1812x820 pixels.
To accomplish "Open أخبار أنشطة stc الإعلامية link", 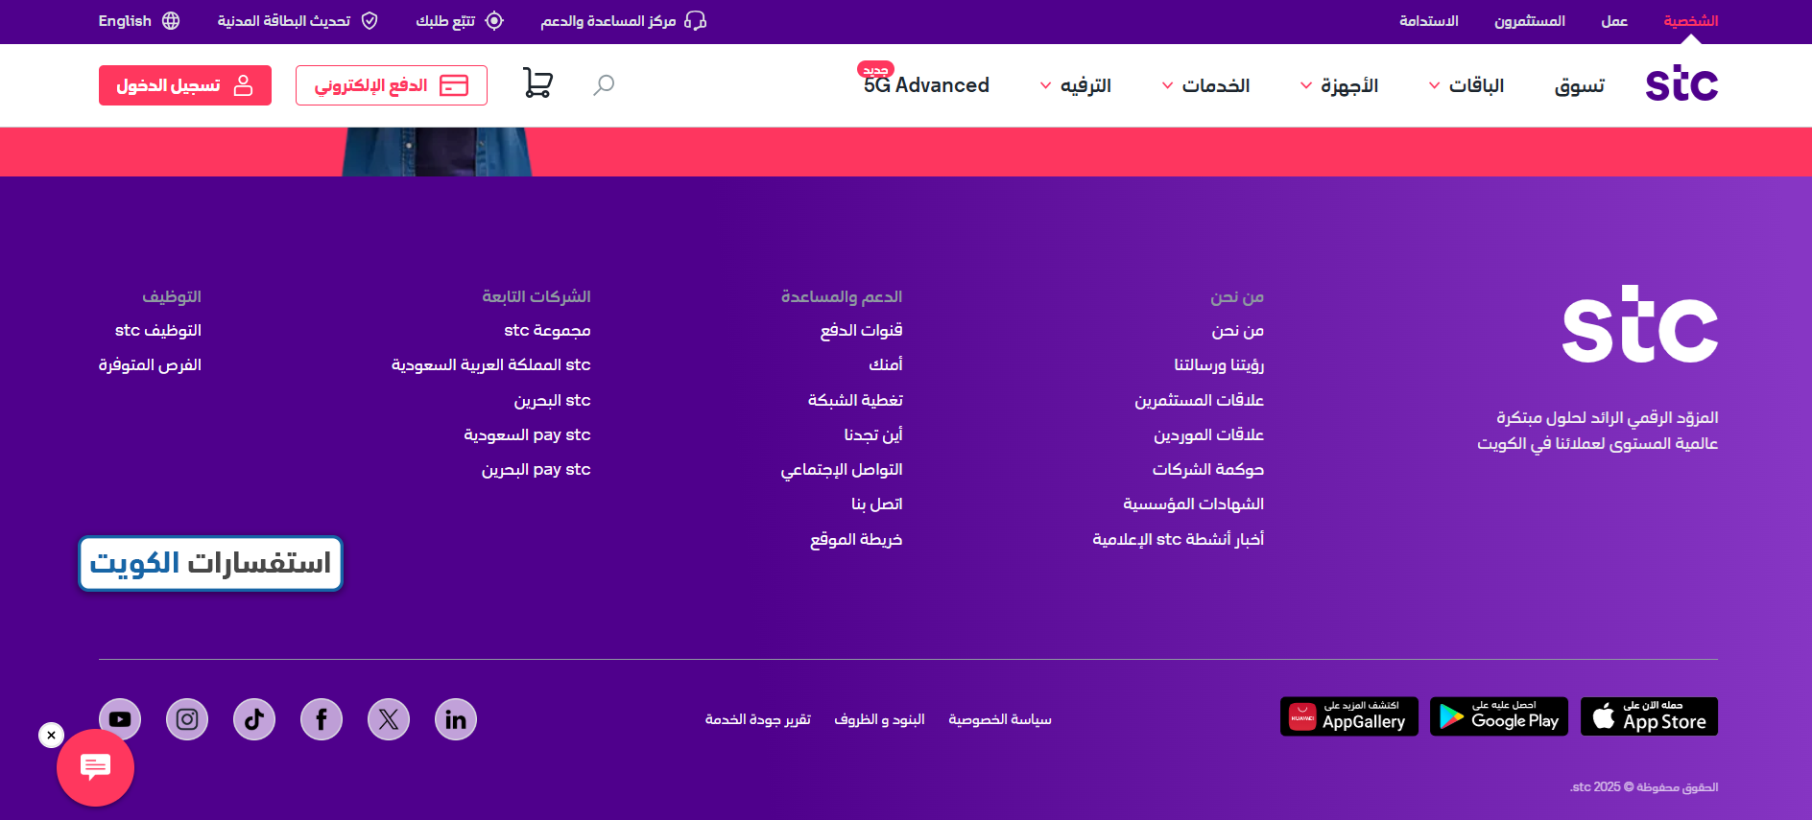I will pyautogui.click(x=1179, y=539).
